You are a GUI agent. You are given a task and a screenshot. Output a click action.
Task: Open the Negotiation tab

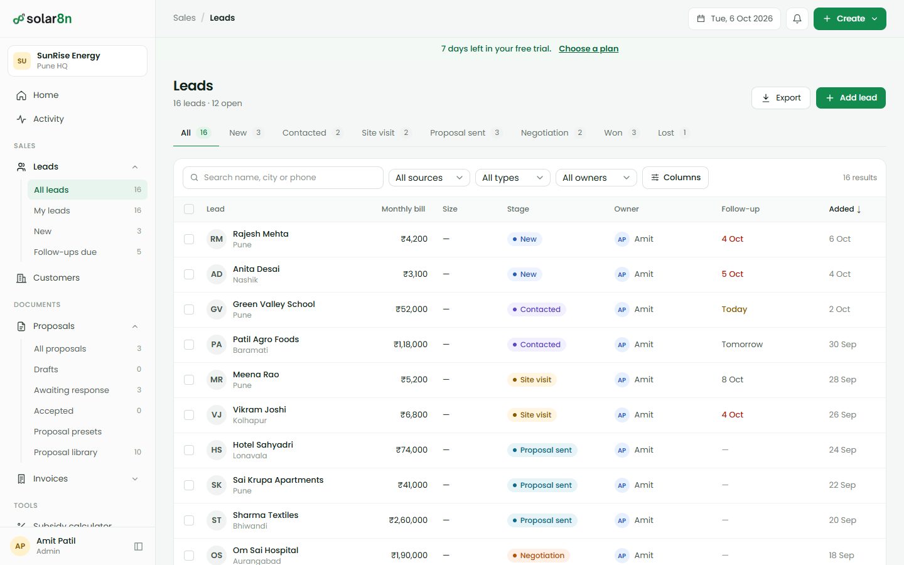[552, 133]
